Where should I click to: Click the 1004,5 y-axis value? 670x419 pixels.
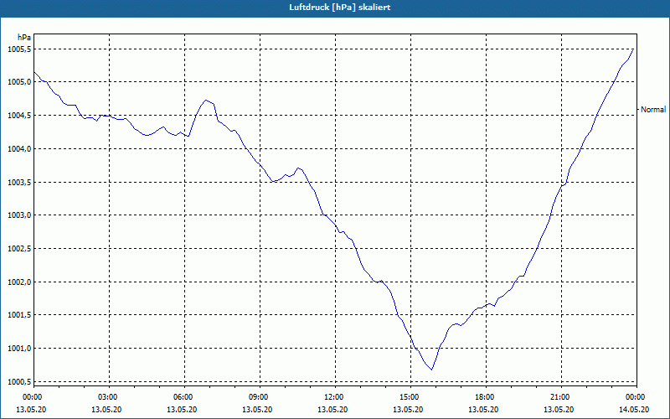18,116
